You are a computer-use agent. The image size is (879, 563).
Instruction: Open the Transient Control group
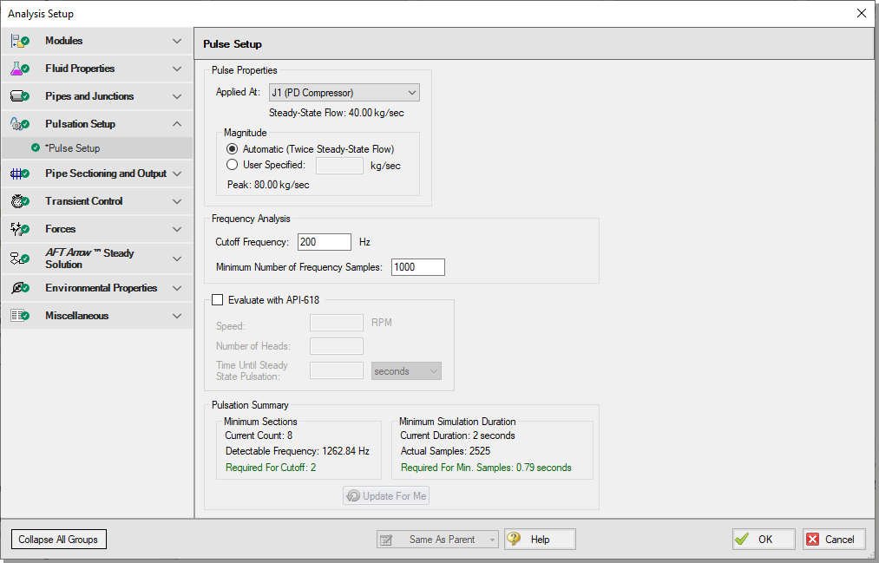[97, 201]
